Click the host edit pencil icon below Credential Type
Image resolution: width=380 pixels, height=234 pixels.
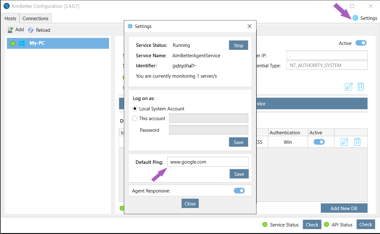coord(349,86)
